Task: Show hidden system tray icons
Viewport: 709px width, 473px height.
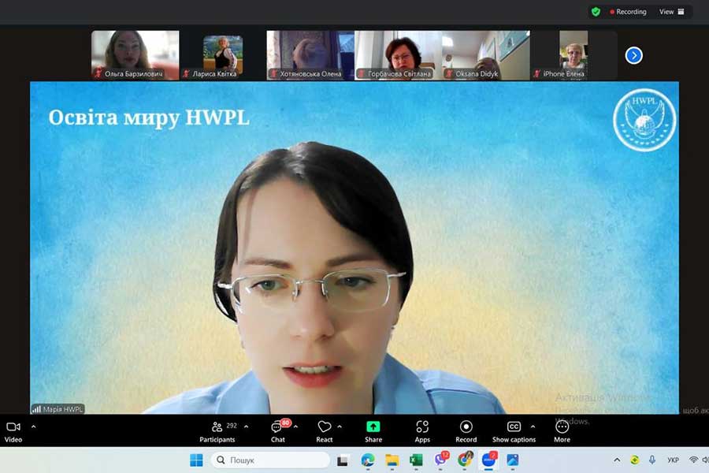Action: click(617, 460)
